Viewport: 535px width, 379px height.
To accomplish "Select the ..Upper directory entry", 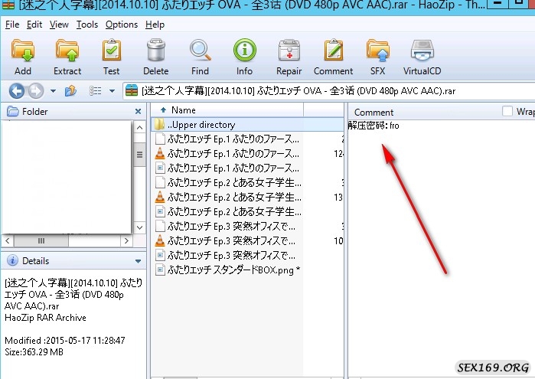I will pyautogui.click(x=201, y=124).
